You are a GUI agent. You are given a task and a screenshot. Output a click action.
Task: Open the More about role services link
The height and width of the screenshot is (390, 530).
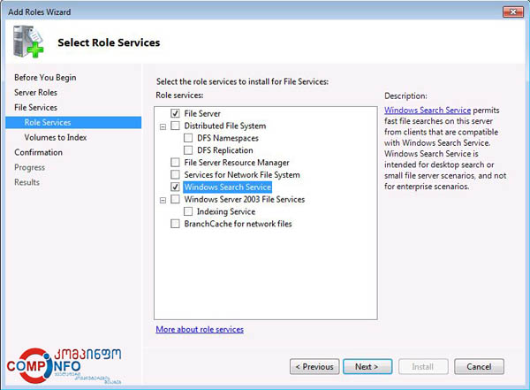[200, 329]
